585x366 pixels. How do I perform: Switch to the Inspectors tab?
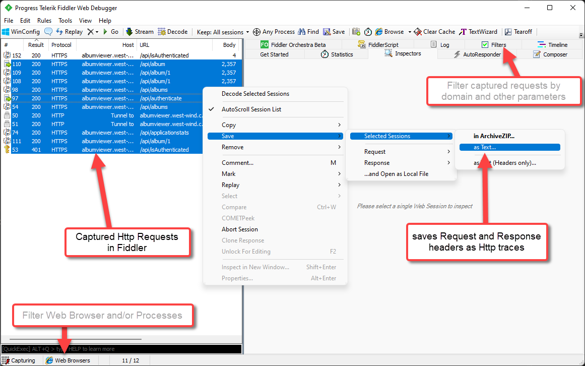(x=403, y=54)
